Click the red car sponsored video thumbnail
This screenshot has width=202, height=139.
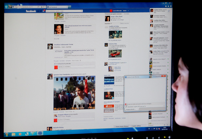point(115,53)
